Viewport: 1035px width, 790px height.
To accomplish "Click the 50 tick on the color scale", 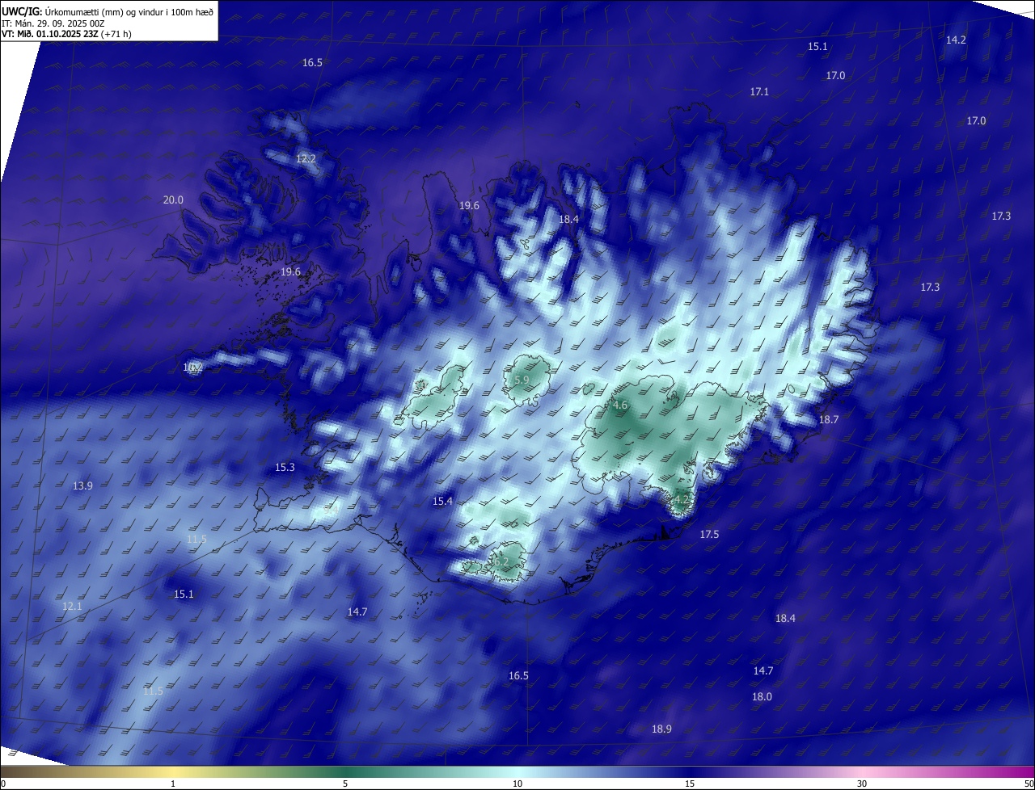I will (x=1029, y=784).
